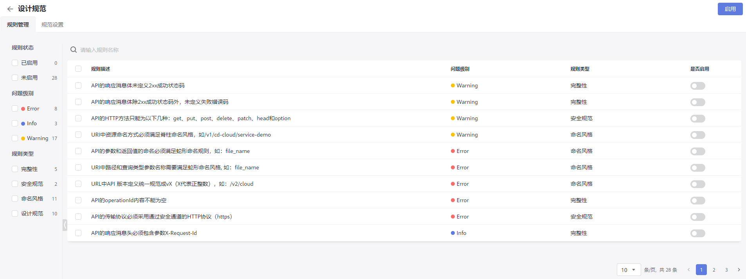Check the 已启用 status filter
The height and width of the screenshot is (279, 746).
pos(15,63)
